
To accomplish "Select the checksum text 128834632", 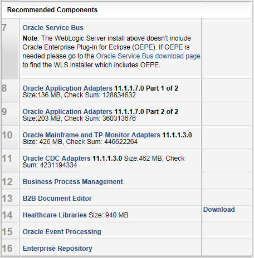I will (119, 95).
